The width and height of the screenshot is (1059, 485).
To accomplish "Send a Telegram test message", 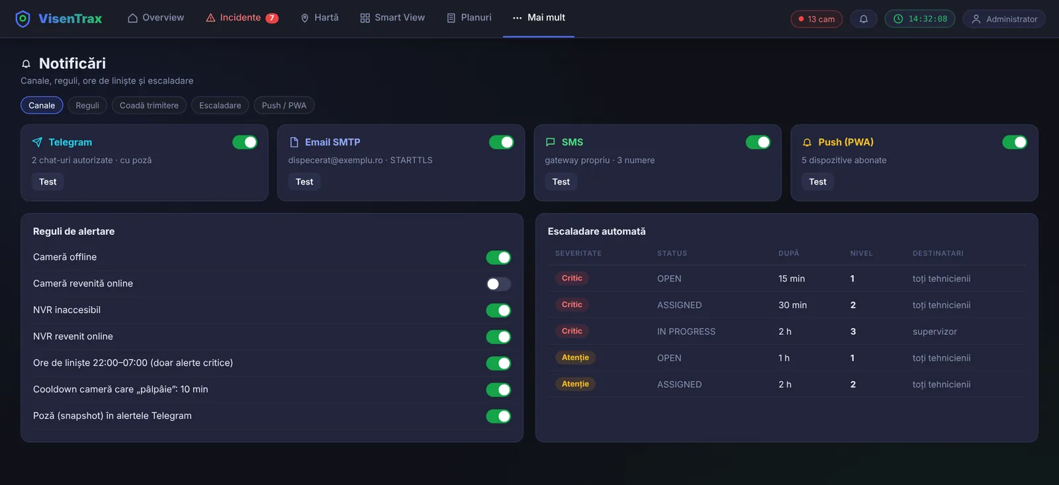I will [x=48, y=182].
